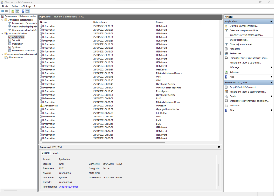Collapse the Journaux Windows tree node
This screenshot has height=196, width=274.
(2, 34)
